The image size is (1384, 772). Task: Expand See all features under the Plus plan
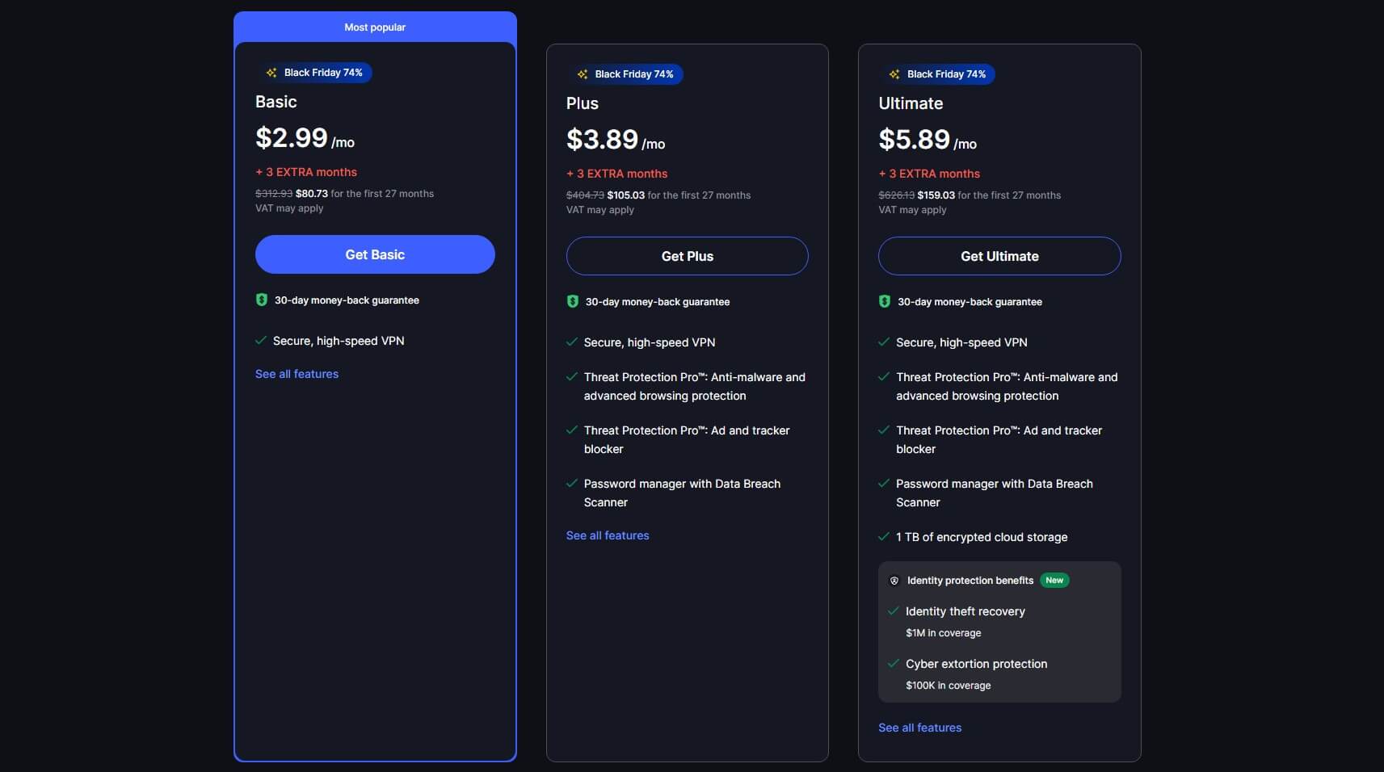(608, 535)
